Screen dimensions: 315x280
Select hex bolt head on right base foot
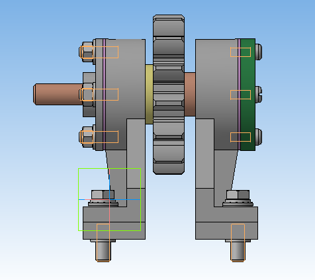[238, 195]
